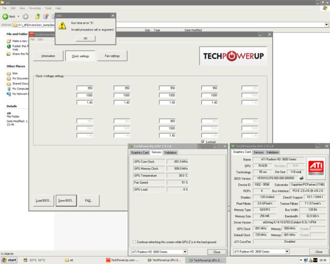Open the Information tab in BIOS editor
This screenshot has height=264, width=330.
pyautogui.click(x=48, y=56)
